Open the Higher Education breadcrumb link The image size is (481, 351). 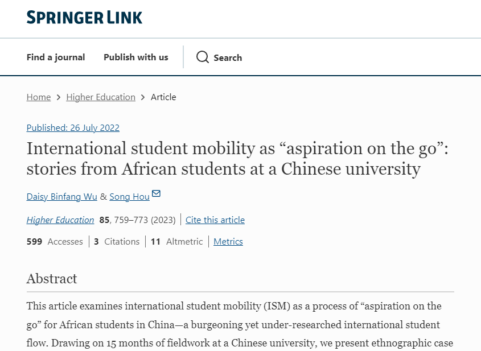[x=101, y=97]
